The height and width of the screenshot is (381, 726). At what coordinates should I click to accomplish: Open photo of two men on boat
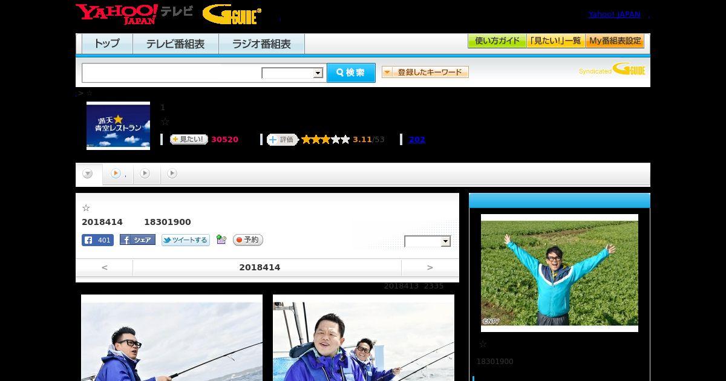click(364, 337)
